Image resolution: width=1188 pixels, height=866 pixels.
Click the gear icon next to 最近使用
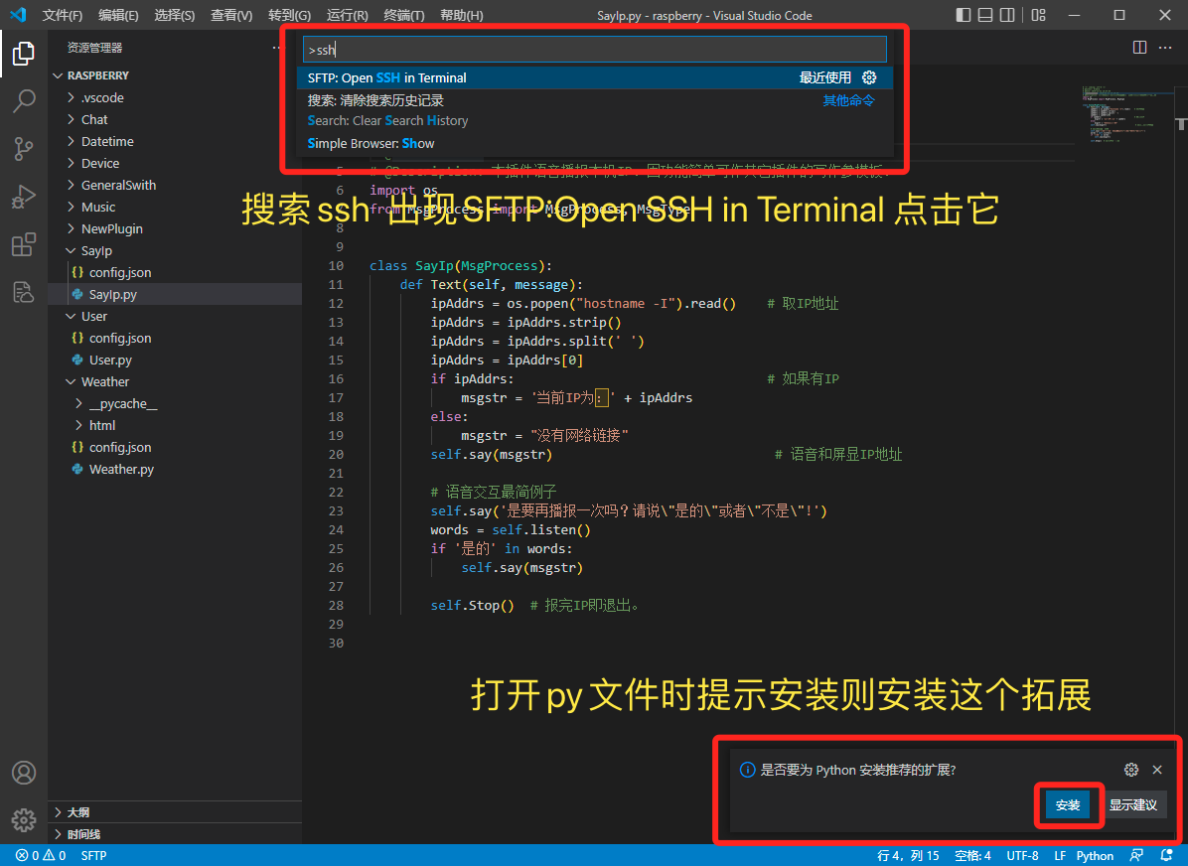pos(869,78)
